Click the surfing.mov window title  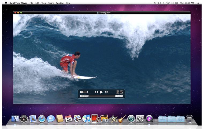pyautogui.click(x=105, y=13)
